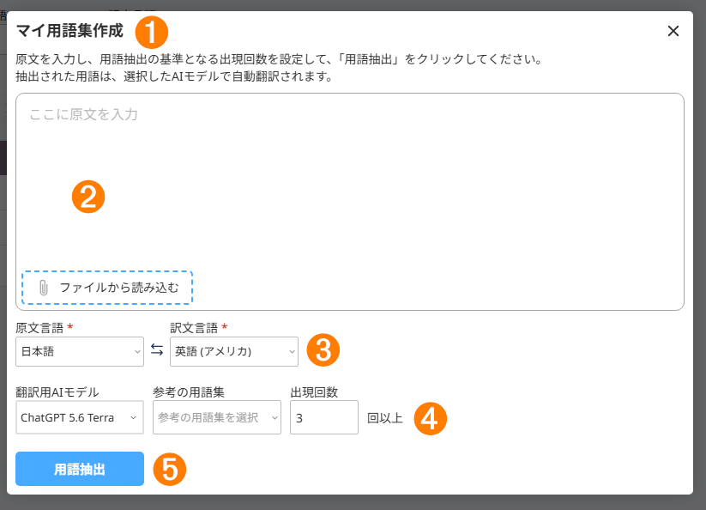The width and height of the screenshot is (706, 510).
Task: Open the 参考の用語集を選択 dropdown
Action: (217, 417)
